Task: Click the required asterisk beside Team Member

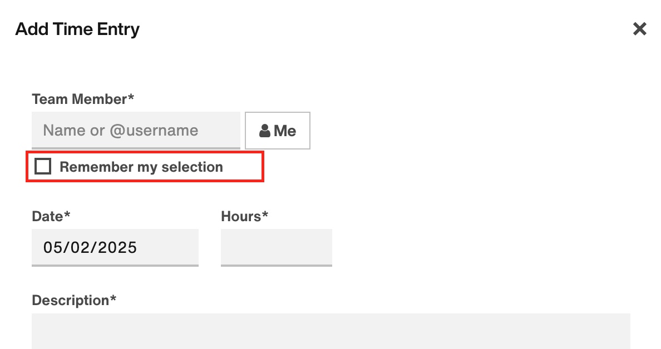Action: click(131, 96)
